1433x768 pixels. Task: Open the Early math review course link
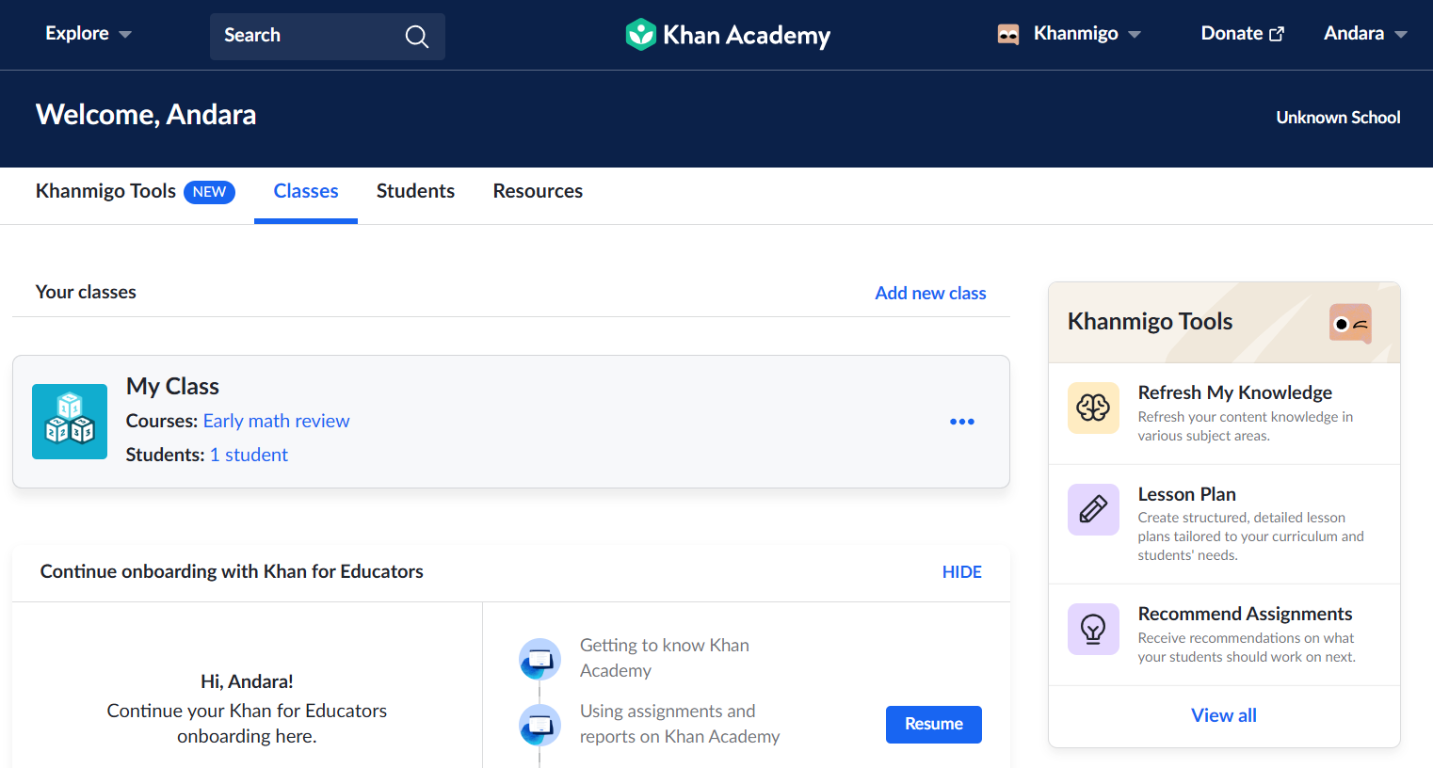[276, 421]
